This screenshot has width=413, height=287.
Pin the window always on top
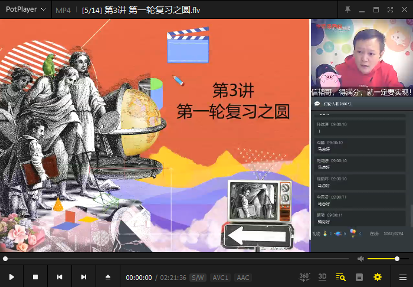[x=348, y=10]
